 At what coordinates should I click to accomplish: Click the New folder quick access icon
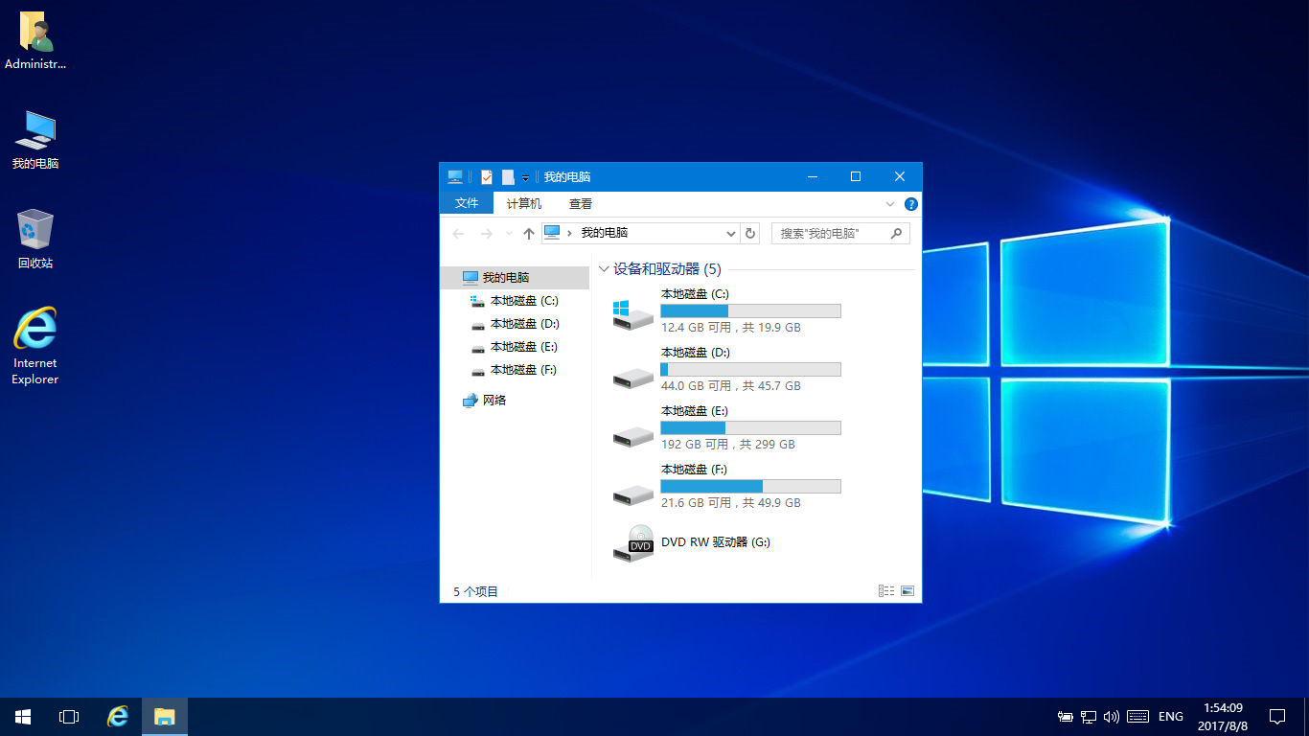[508, 176]
